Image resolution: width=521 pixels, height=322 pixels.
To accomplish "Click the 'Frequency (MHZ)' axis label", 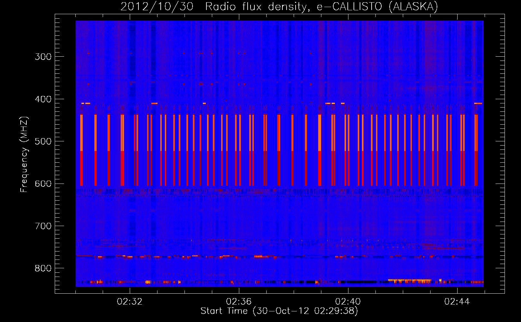I will tap(24, 155).
